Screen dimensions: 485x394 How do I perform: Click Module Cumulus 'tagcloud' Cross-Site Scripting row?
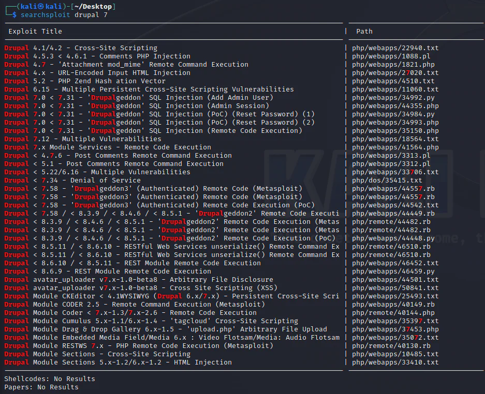[151, 321]
